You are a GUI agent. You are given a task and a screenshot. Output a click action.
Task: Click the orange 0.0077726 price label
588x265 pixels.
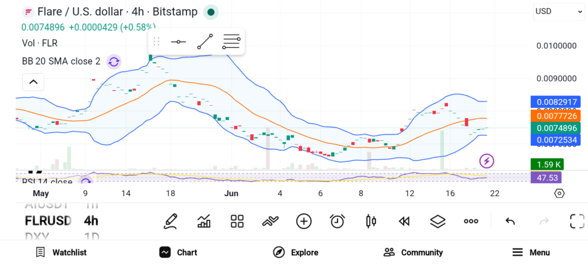[556, 116]
